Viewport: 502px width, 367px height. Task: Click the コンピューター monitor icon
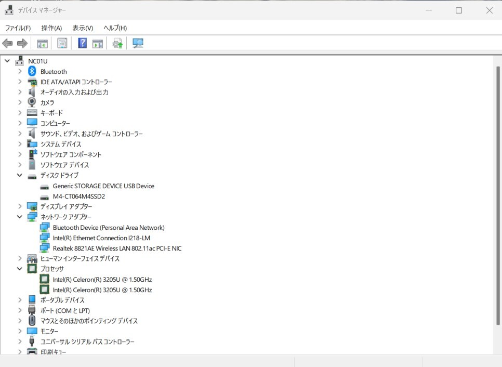click(x=32, y=123)
